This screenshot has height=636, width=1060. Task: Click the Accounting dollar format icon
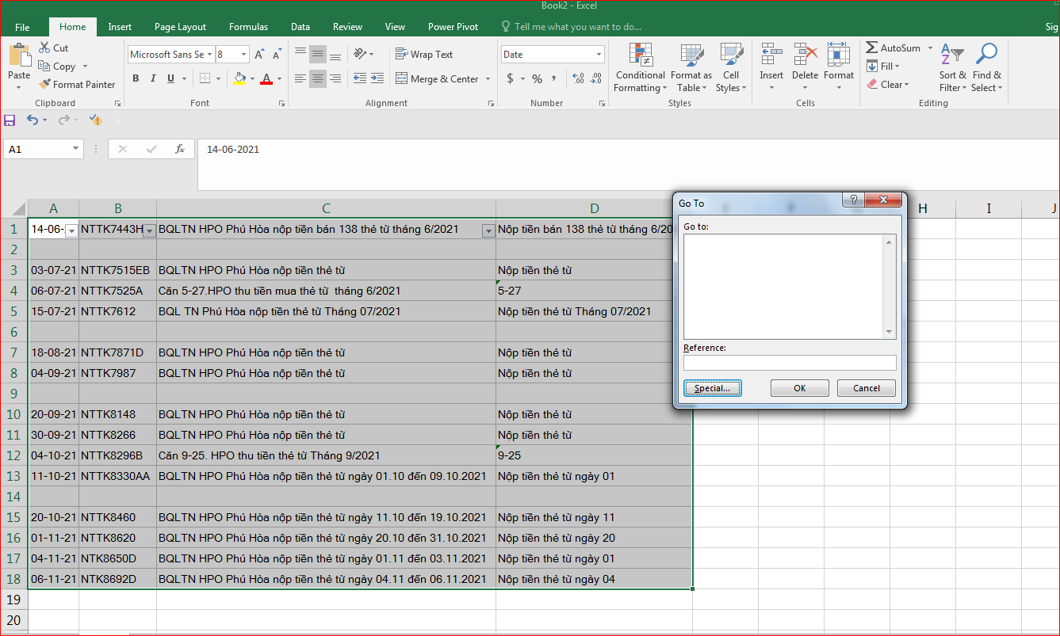[x=510, y=78]
